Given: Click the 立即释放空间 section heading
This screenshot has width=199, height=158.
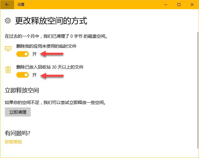Looking at the screenshot, I should tap(22, 90).
